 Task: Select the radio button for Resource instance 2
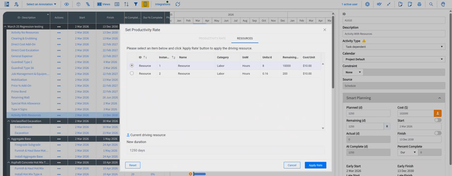pos(132,73)
